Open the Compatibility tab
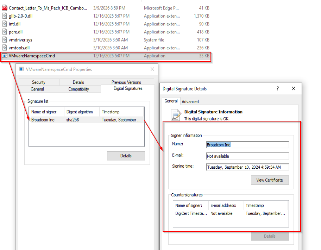The image size is (321, 250). [78, 89]
